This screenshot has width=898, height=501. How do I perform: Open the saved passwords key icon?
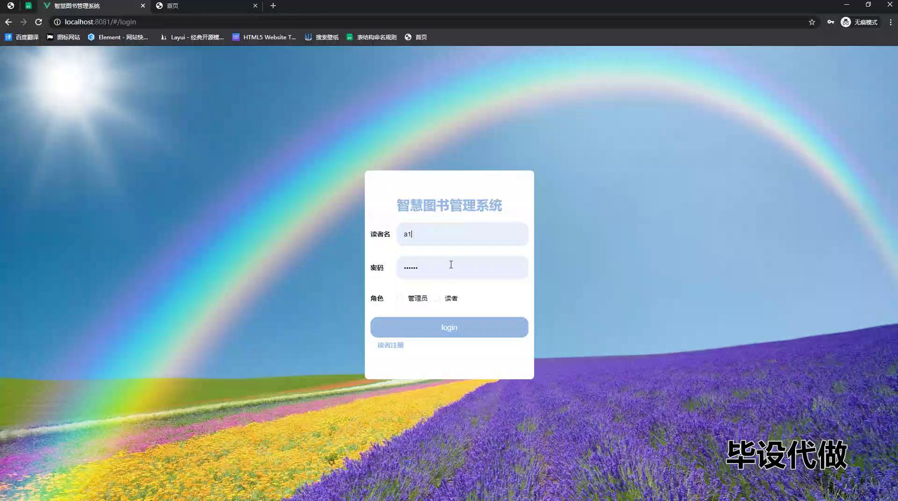point(831,22)
